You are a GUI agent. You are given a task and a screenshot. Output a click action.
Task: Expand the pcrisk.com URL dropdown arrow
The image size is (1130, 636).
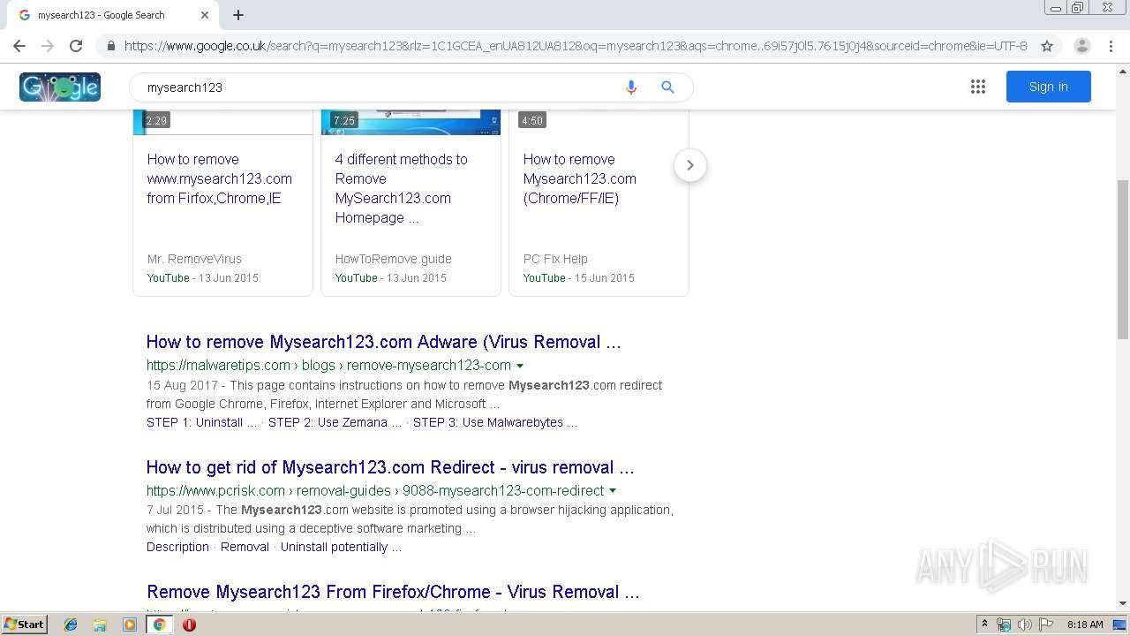[613, 491]
